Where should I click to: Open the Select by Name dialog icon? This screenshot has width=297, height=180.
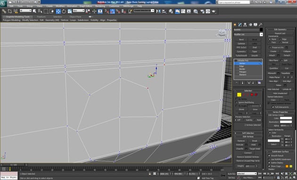(40, 11)
